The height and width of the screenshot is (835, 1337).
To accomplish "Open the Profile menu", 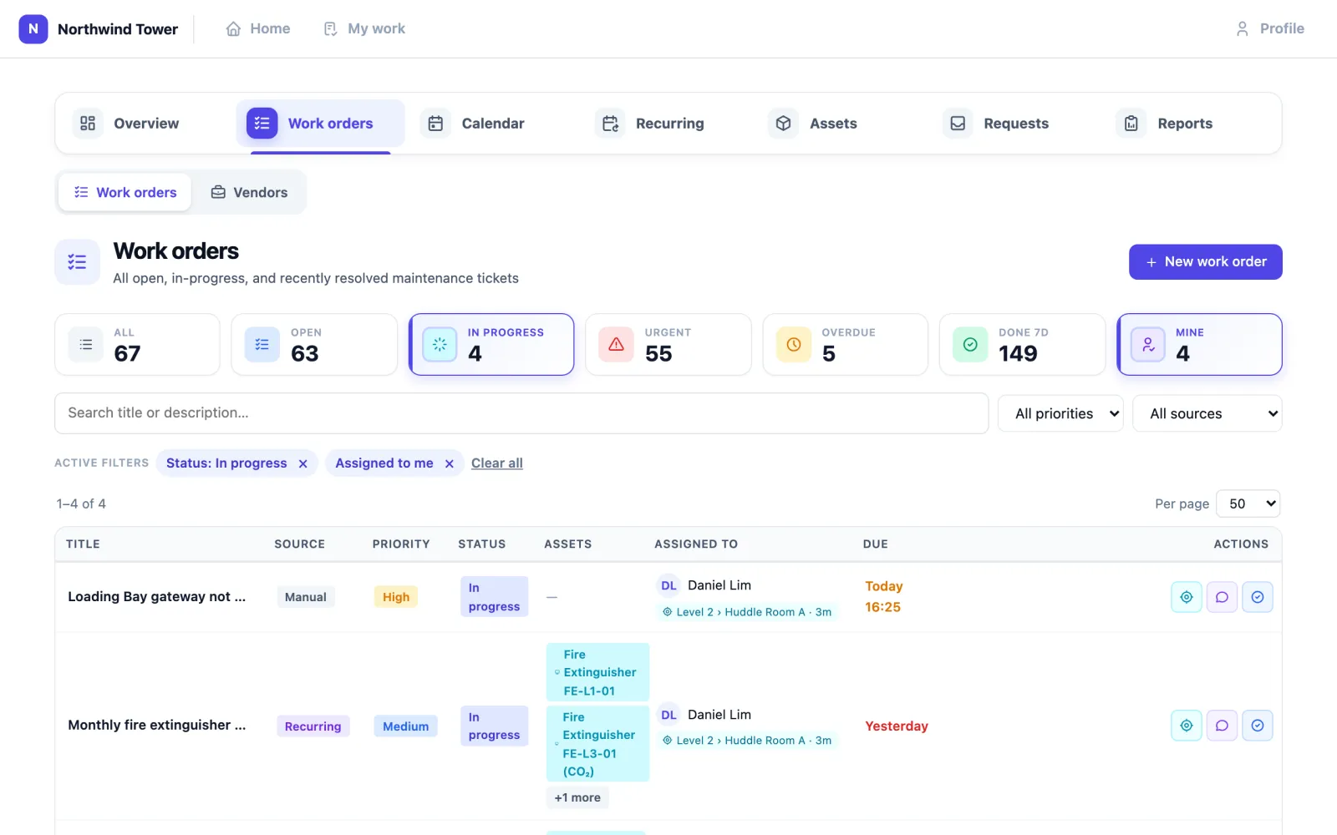I will pos(1269,28).
